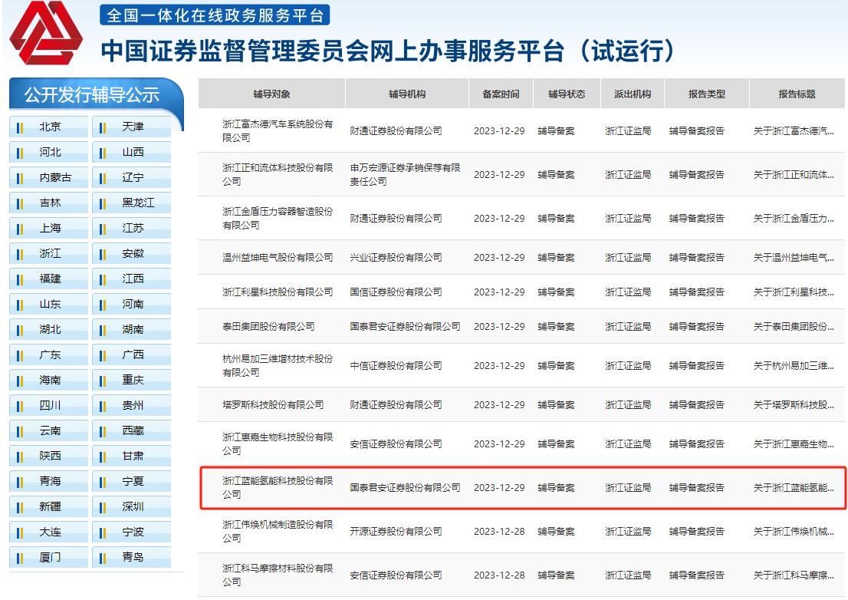Screen dimensions: 848x600
Task: Click the 安徽 region button
Action: (x=131, y=253)
